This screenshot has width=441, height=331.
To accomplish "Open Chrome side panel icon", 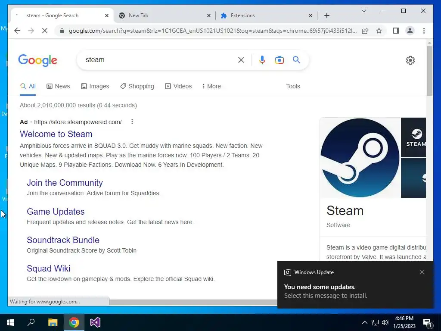I will point(396,31).
